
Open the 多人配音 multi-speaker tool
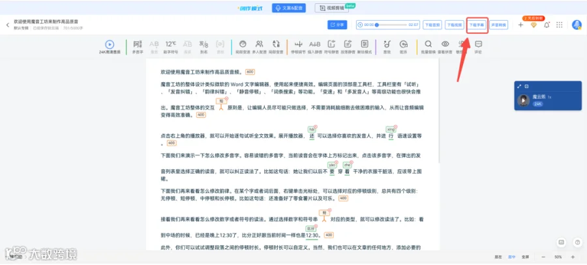click(259, 47)
